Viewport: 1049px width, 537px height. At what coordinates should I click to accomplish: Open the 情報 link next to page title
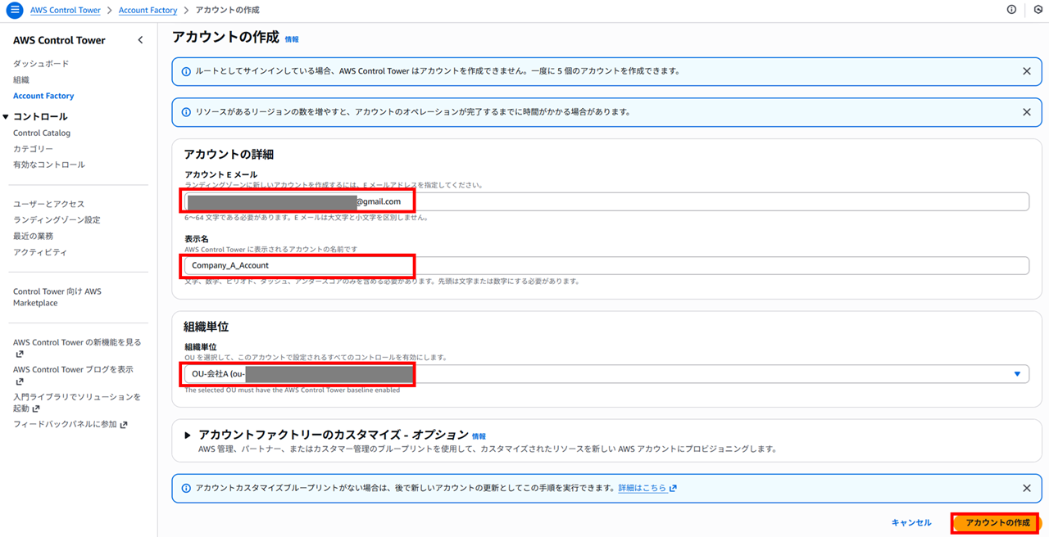pyautogui.click(x=292, y=38)
